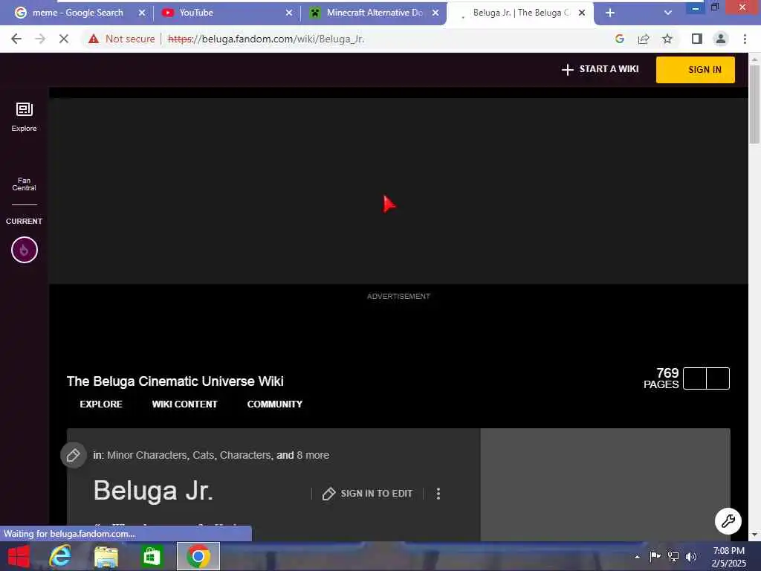Open the Characters category link
The height and width of the screenshot is (571, 761).
(x=245, y=455)
